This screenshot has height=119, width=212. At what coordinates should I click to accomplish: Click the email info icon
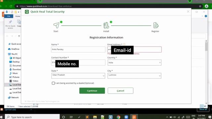(124, 44)
